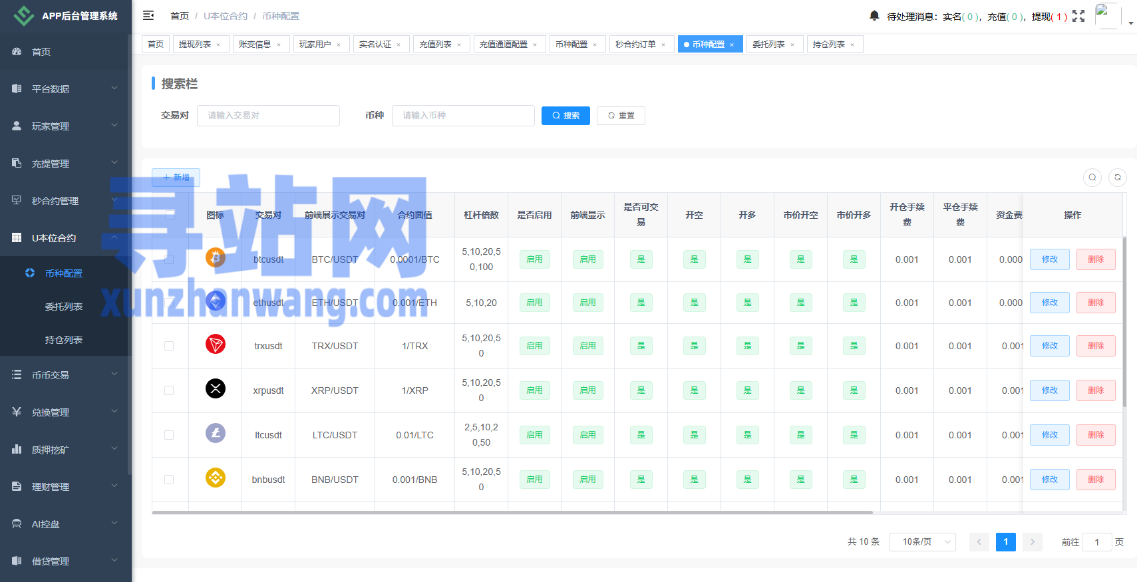The width and height of the screenshot is (1137, 582).
Task: Click the TRX coin icon
Action: pos(215,345)
